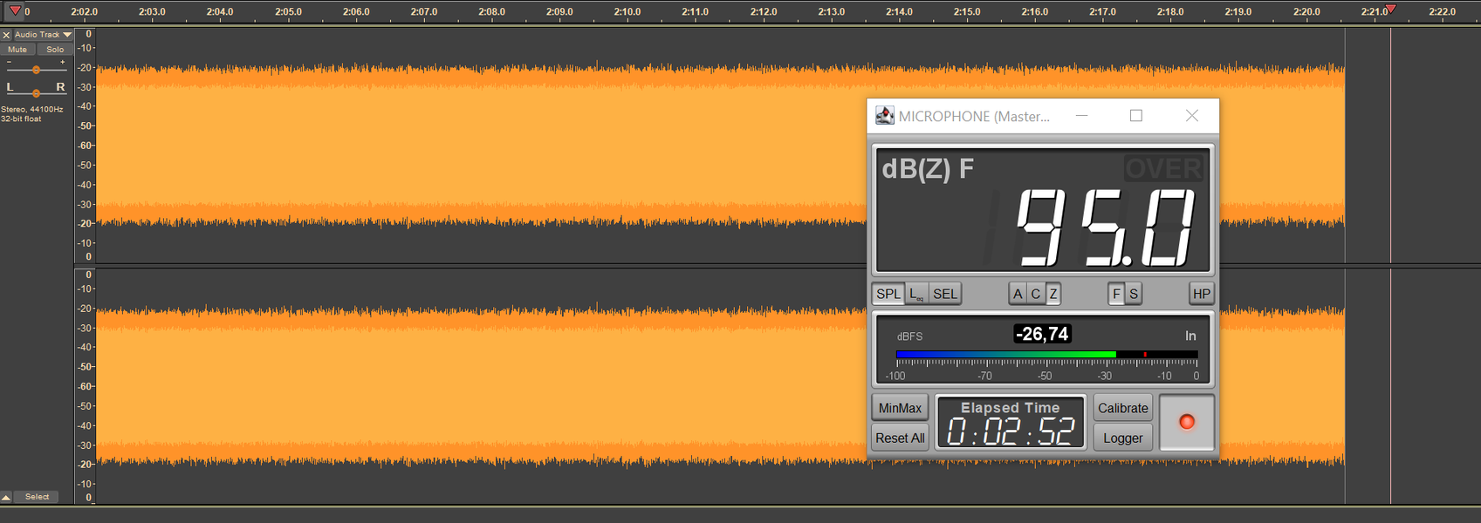Click the red playhead marker at timeline start
This screenshot has width=1481, height=523.
[15, 10]
